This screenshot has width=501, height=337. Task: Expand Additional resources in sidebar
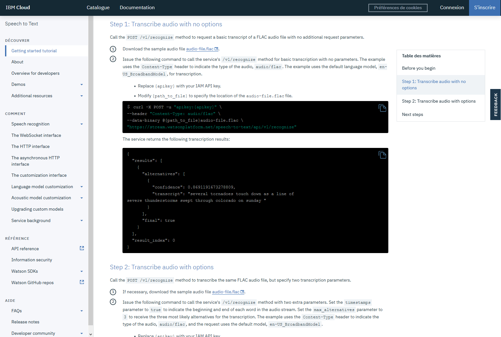click(82, 96)
